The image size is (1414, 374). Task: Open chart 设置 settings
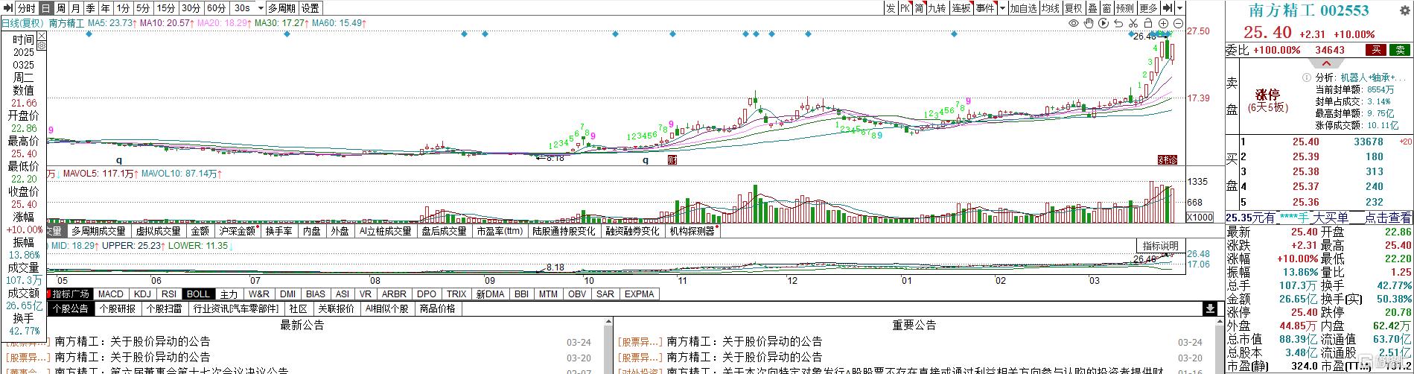(310, 8)
